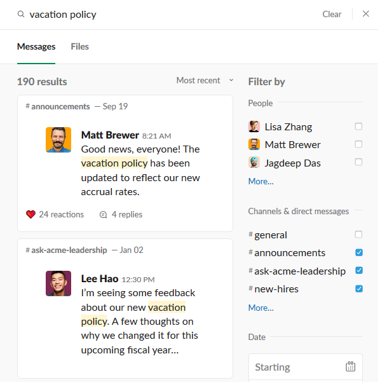The image size is (378, 382).
Task: Switch to the Files tab
Action: point(79,46)
